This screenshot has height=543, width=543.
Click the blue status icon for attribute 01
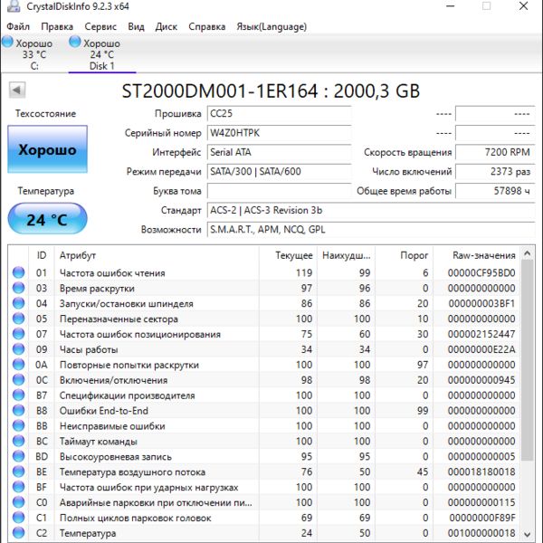click(x=19, y=272)
